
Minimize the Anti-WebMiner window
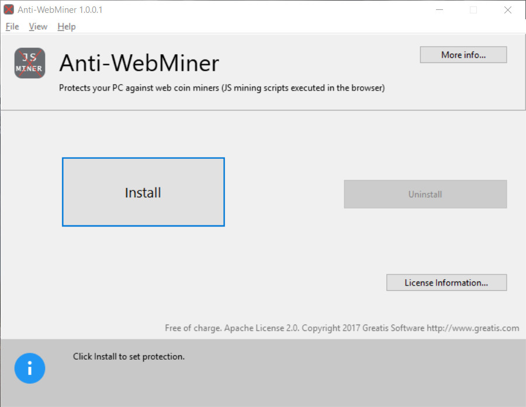coord(440,10)
